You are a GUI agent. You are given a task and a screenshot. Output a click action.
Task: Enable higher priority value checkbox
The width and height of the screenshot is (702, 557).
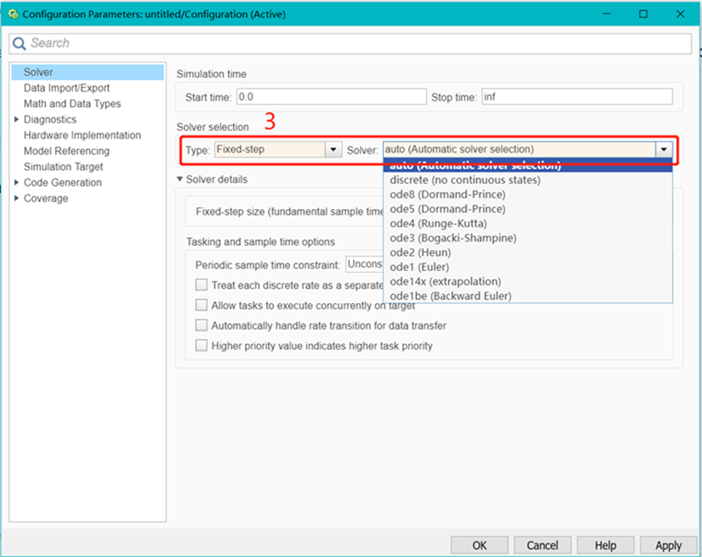(x=202, y=346)
